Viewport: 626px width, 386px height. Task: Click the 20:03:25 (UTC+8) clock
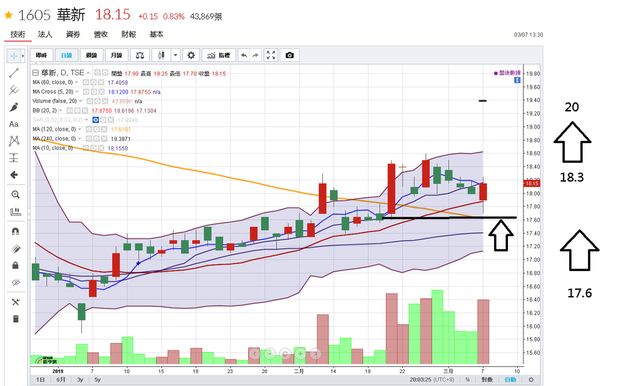click(432, 380)
